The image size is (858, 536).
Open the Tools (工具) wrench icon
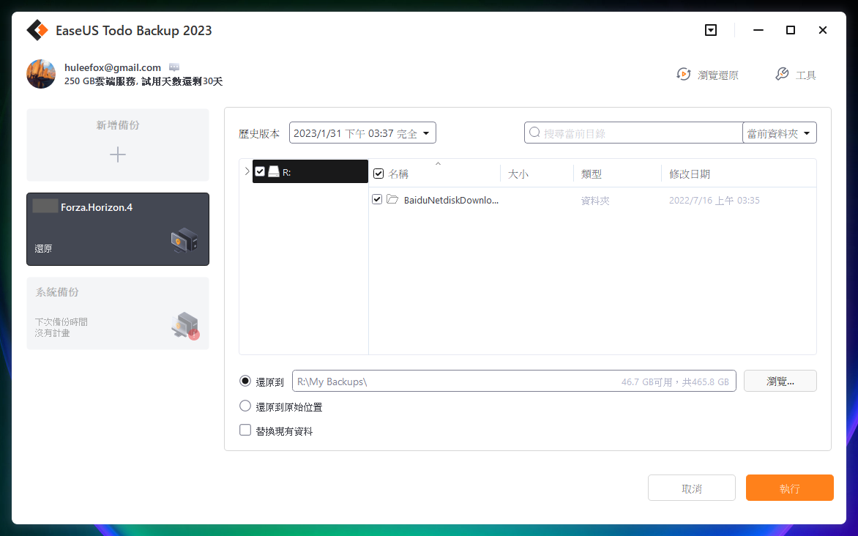(781, 75)
